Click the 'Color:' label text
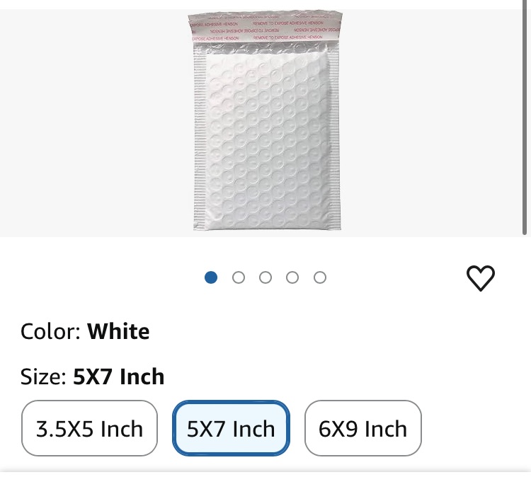Viewport: 531px width, 477px height. pyautogui.click(x=50, y=331)
